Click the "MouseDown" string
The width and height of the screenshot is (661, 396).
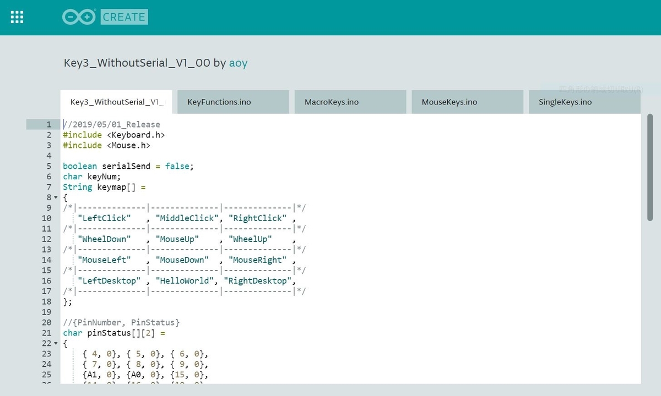pos(182,260)
